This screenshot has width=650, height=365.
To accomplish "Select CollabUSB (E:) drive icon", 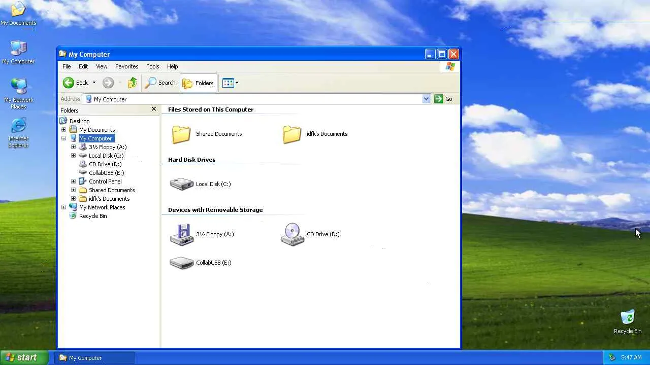I will point(181,263).
